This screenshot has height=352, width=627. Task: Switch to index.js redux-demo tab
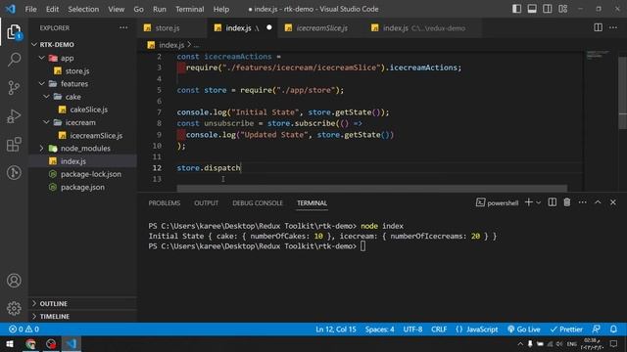(x=424, y=28)
